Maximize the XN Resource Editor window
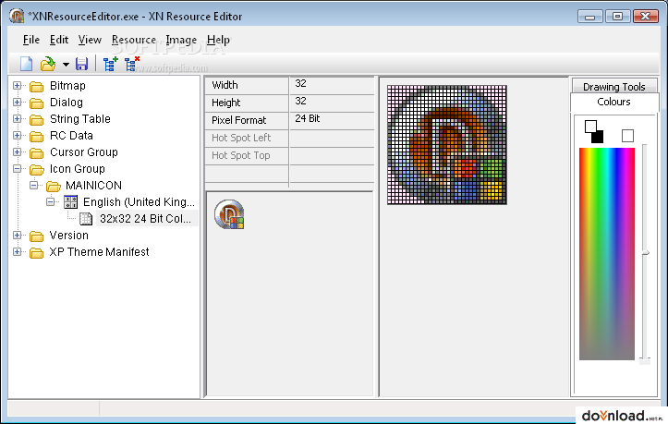668x424 pixels. coord(617,17)
